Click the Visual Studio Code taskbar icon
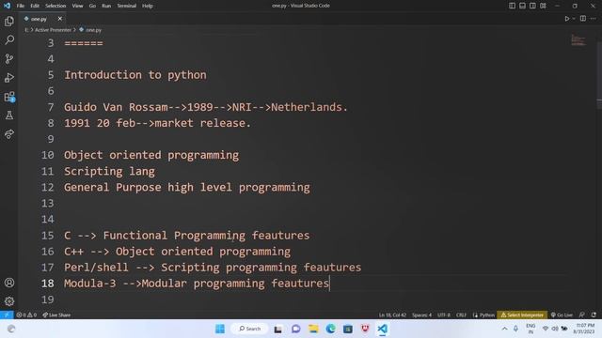This screenshot has width=602, height=338. [x=383, y=329]
